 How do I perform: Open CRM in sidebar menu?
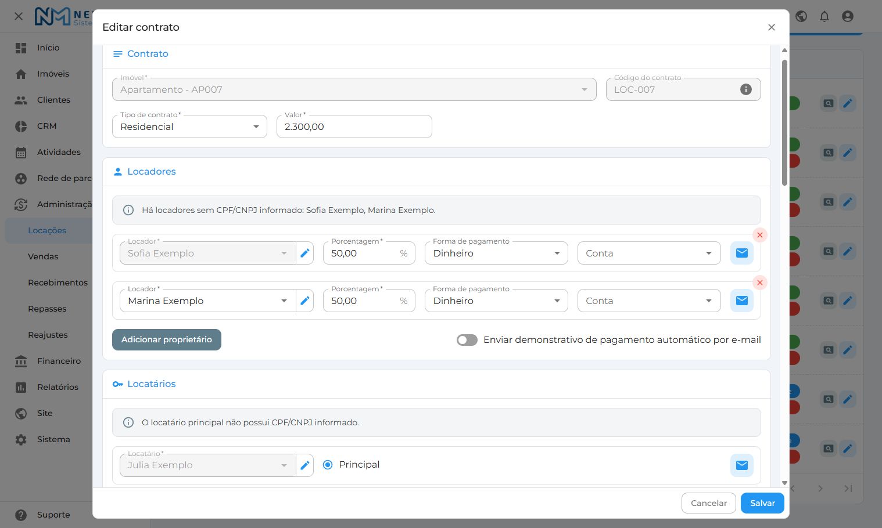coord(46,126)
